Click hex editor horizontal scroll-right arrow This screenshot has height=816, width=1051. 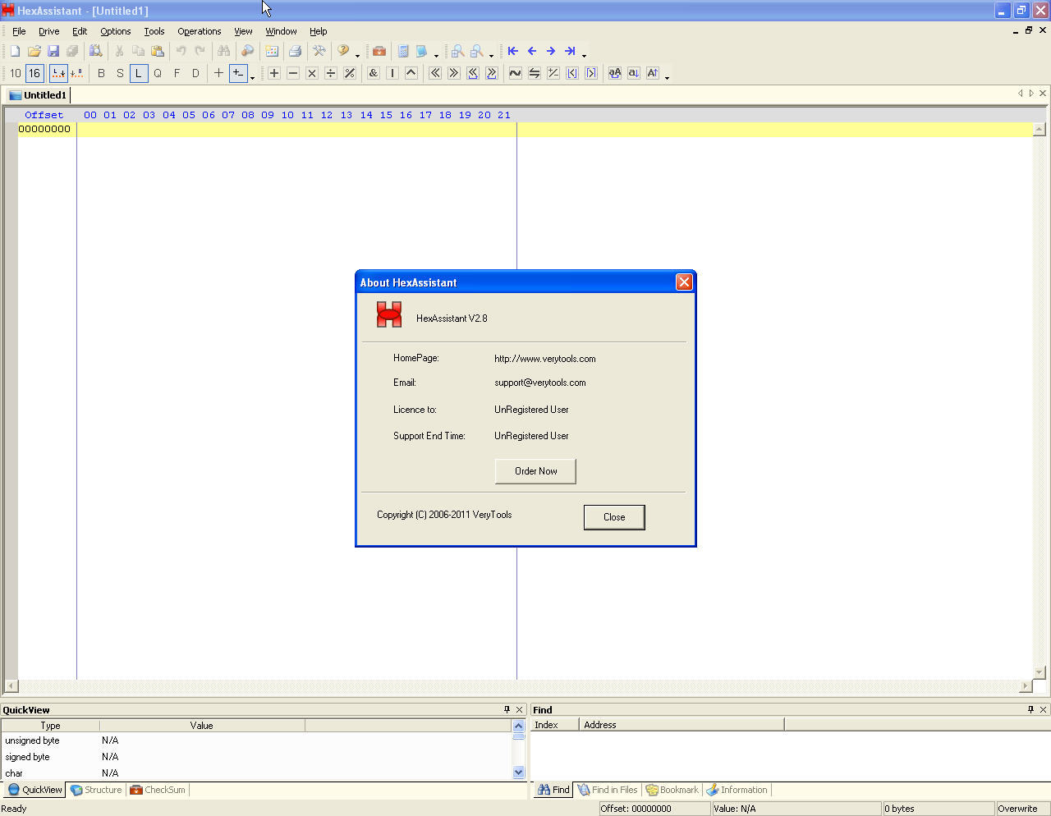(x=1026, y=686)
